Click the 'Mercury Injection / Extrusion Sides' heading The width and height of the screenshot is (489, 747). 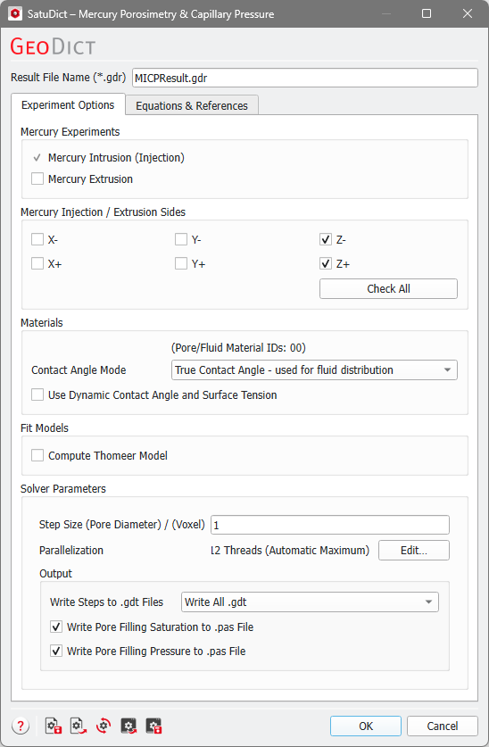click(103, 212)
